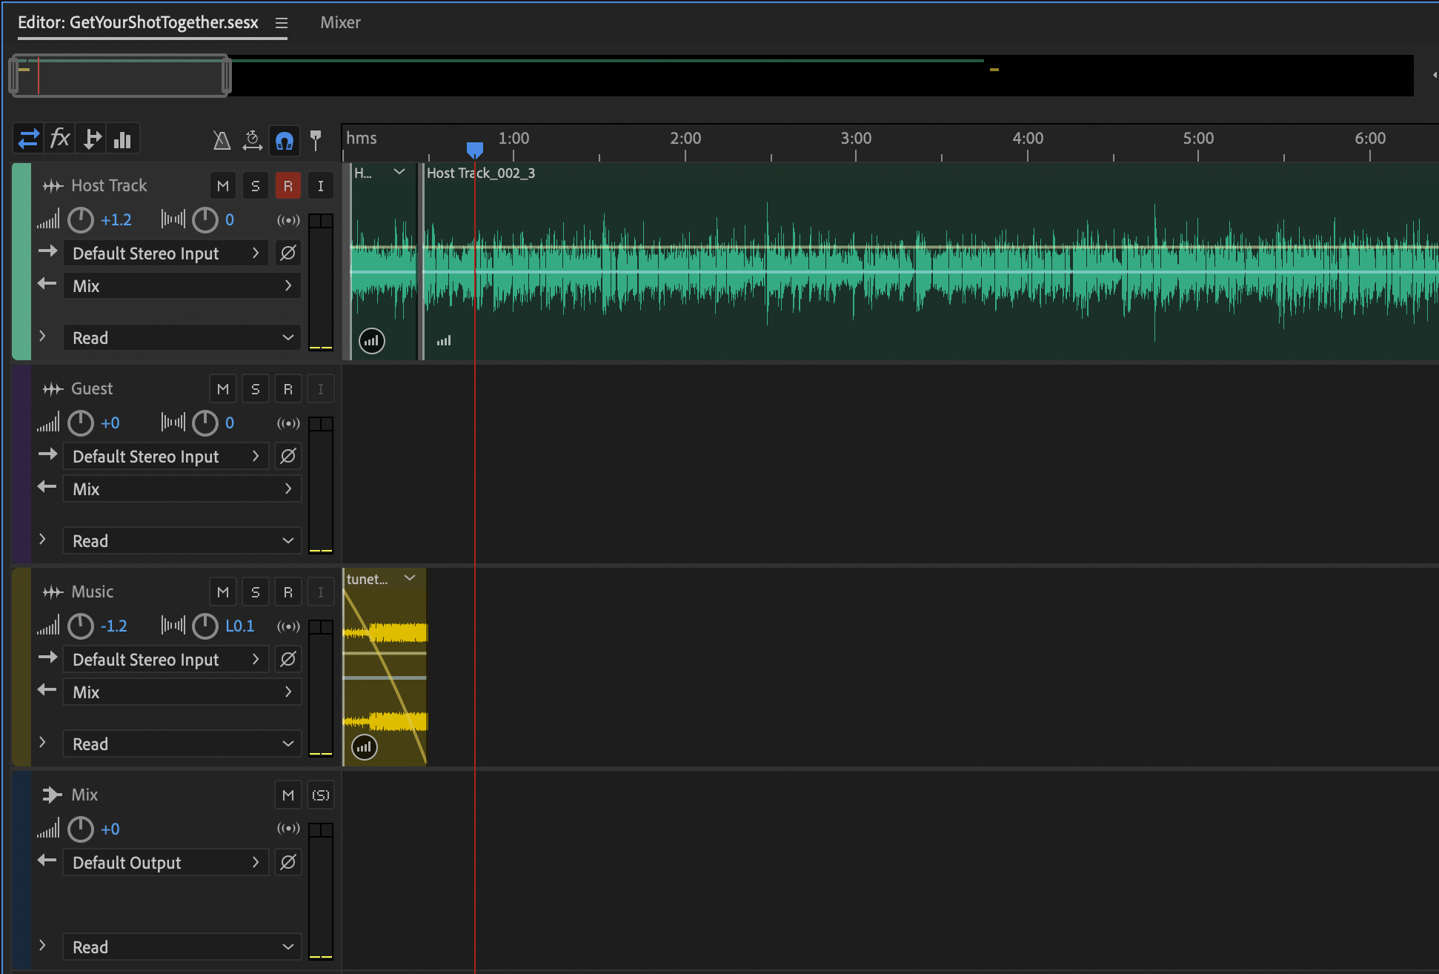Click the Inputs/Outputs toggle icon
1439x974 pixels.
click(x=28, y=139)
